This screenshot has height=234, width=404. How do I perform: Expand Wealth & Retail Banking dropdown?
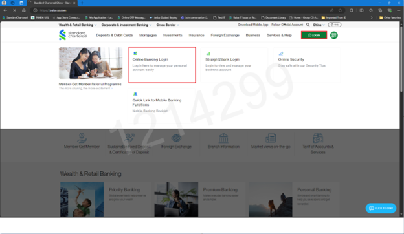(x=78, y=25)
